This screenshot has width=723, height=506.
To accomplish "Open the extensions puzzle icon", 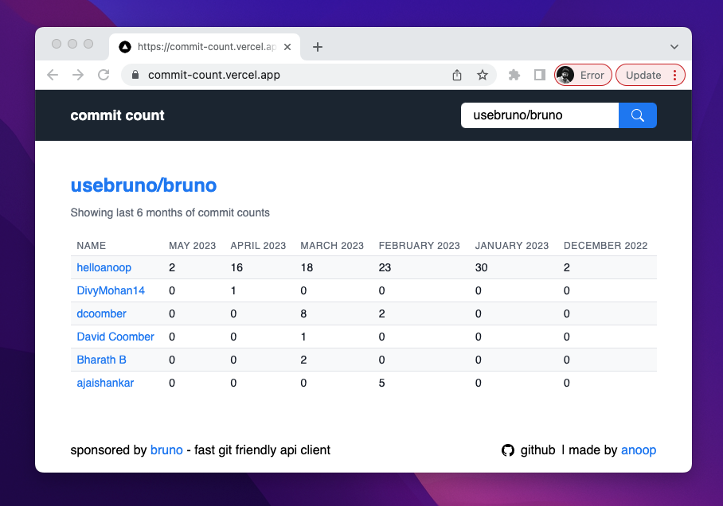I will [x=514, y=75].
